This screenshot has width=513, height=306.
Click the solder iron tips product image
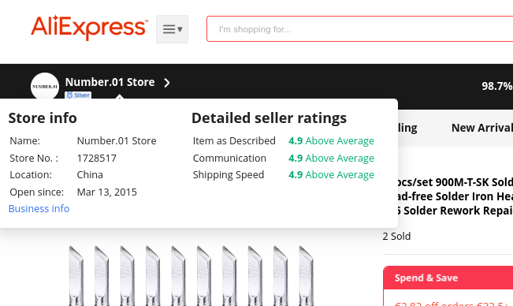tap(191, 276)
